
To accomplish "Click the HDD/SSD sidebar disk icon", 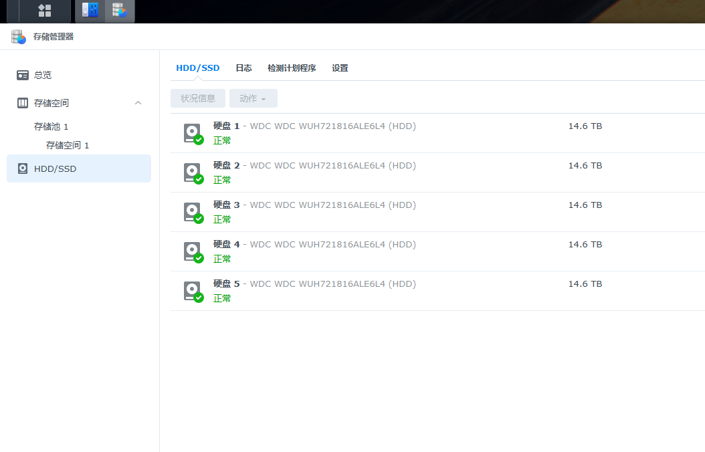I will coord(23,168).
